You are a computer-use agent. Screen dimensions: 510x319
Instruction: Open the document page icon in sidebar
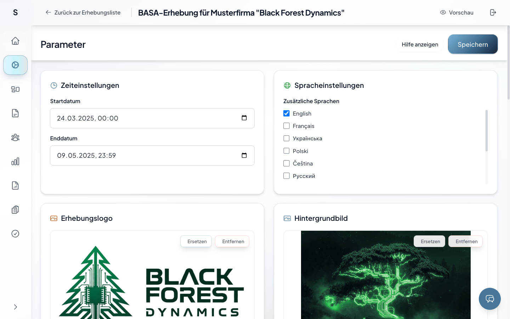pos(15,113)
